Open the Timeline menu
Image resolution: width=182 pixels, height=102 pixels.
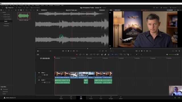(21, 5)
